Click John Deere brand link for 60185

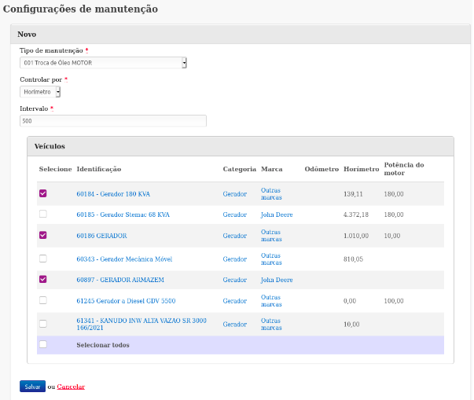[x=276, y=215]
